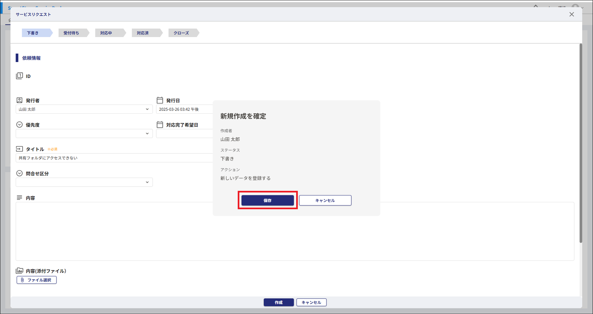The image size is (593, 314).
Task: Click into the タイトル text field
Action: tap(112, 158)
